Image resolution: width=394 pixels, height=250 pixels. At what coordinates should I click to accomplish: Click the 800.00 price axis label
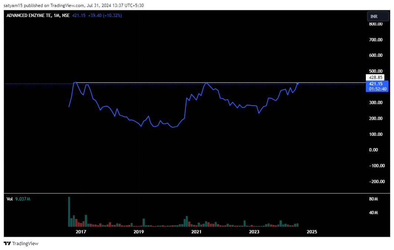coord(375,24)
